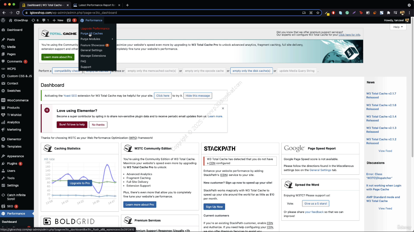
Task: Select Manage Extensions menu item
Action: [93, 56]
